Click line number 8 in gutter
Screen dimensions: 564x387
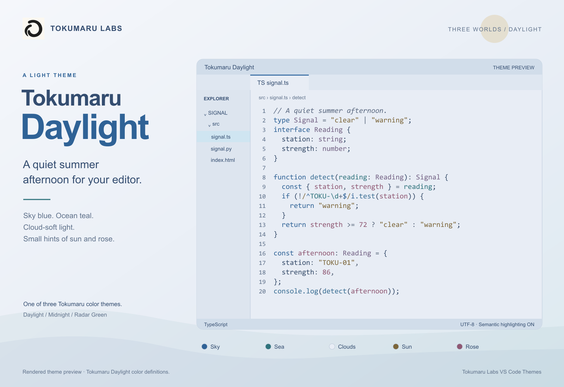click(264, 178)
